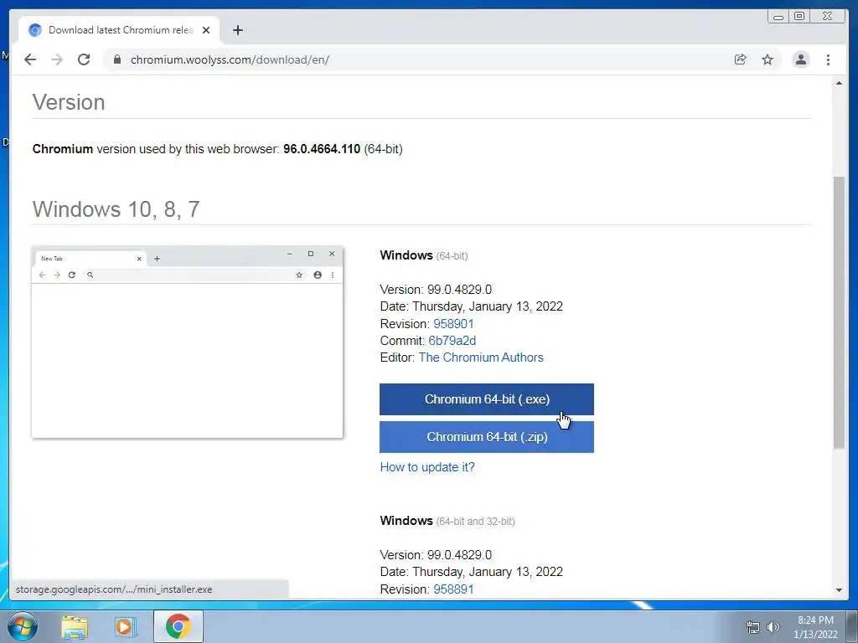Open the How to update it? link
The image size is (858, 643).
click(427, 467)
